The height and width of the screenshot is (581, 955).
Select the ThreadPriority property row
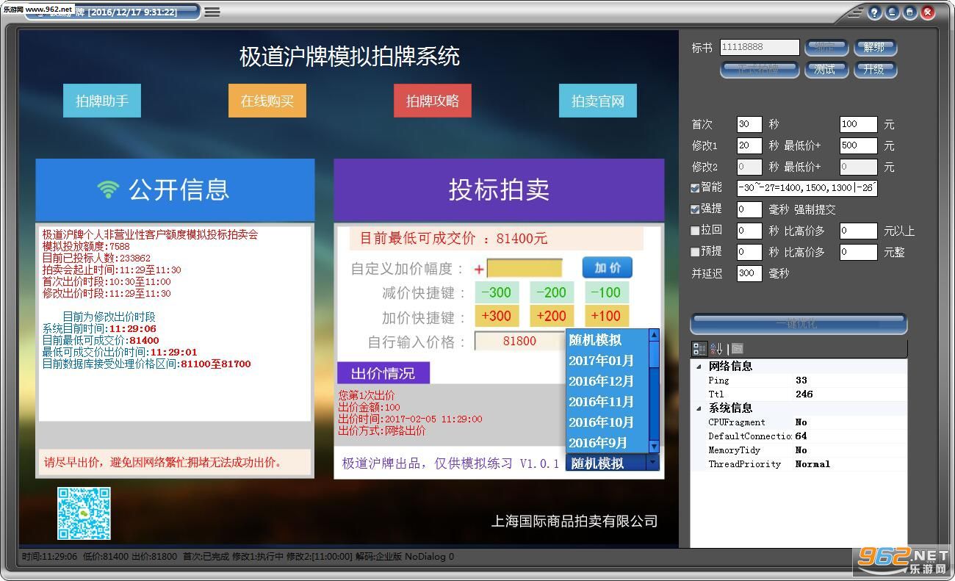click(x=799, y=464)
